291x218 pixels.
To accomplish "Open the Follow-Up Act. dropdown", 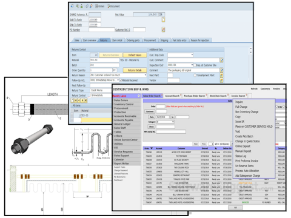I will pos(118,80).
